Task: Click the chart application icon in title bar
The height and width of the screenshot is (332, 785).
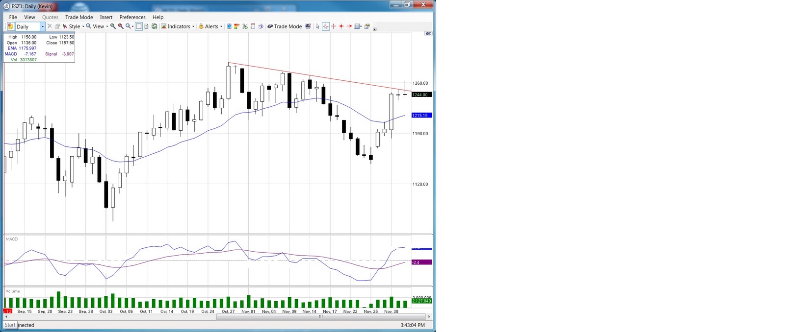Action: [7, 6]
